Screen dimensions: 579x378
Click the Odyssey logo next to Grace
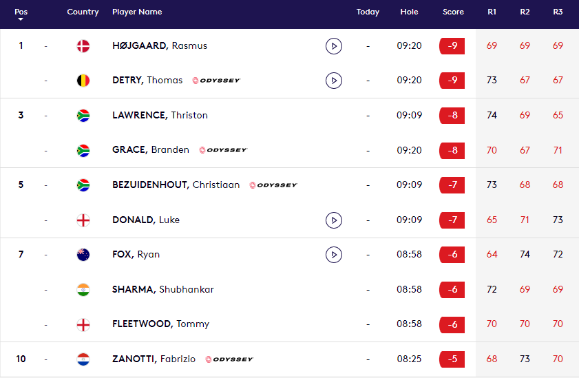(222, 150)
